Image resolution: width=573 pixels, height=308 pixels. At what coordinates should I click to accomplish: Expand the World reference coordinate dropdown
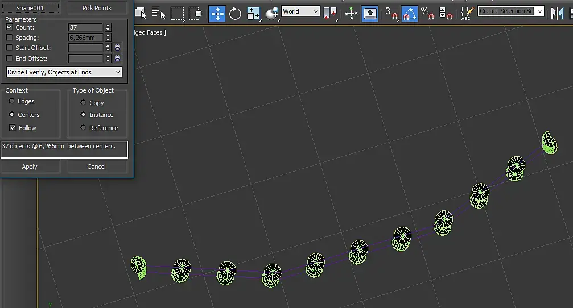[x=301, y=11]
